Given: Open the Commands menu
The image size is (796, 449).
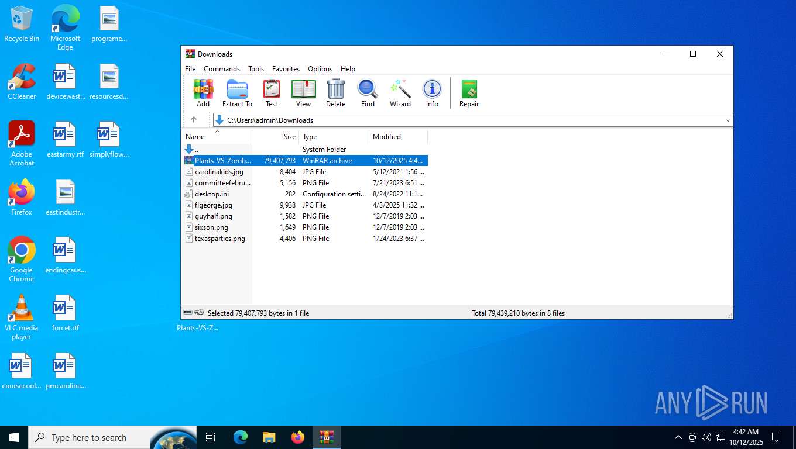Looking at the screenshot, I should (222, 69).
